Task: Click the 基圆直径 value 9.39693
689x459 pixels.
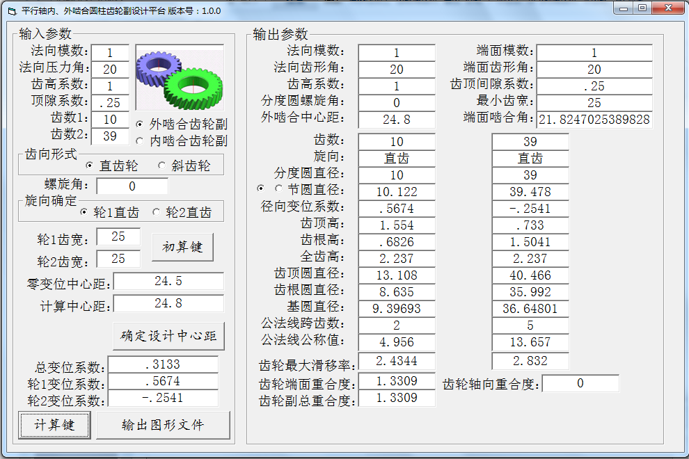Action: pos(397,309)
